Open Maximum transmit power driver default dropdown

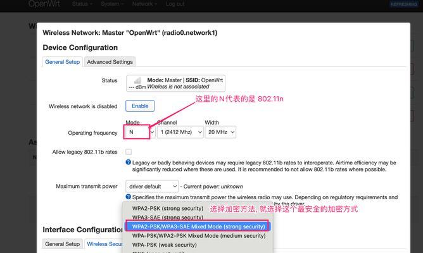[x=152, y=187]
